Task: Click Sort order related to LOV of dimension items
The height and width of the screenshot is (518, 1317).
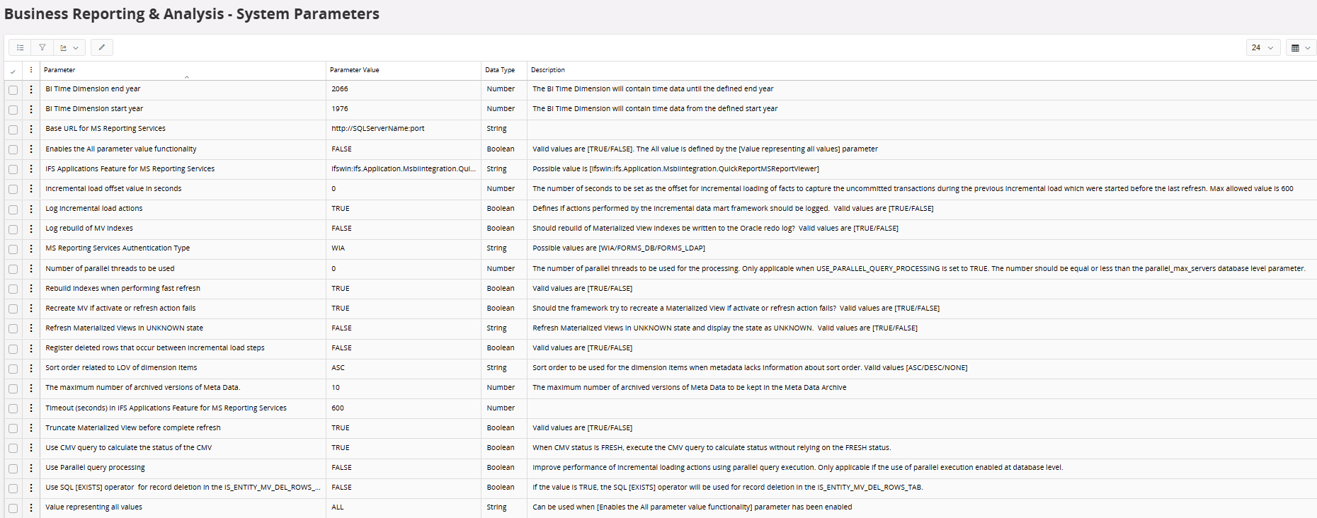Action: click(121, 368)
